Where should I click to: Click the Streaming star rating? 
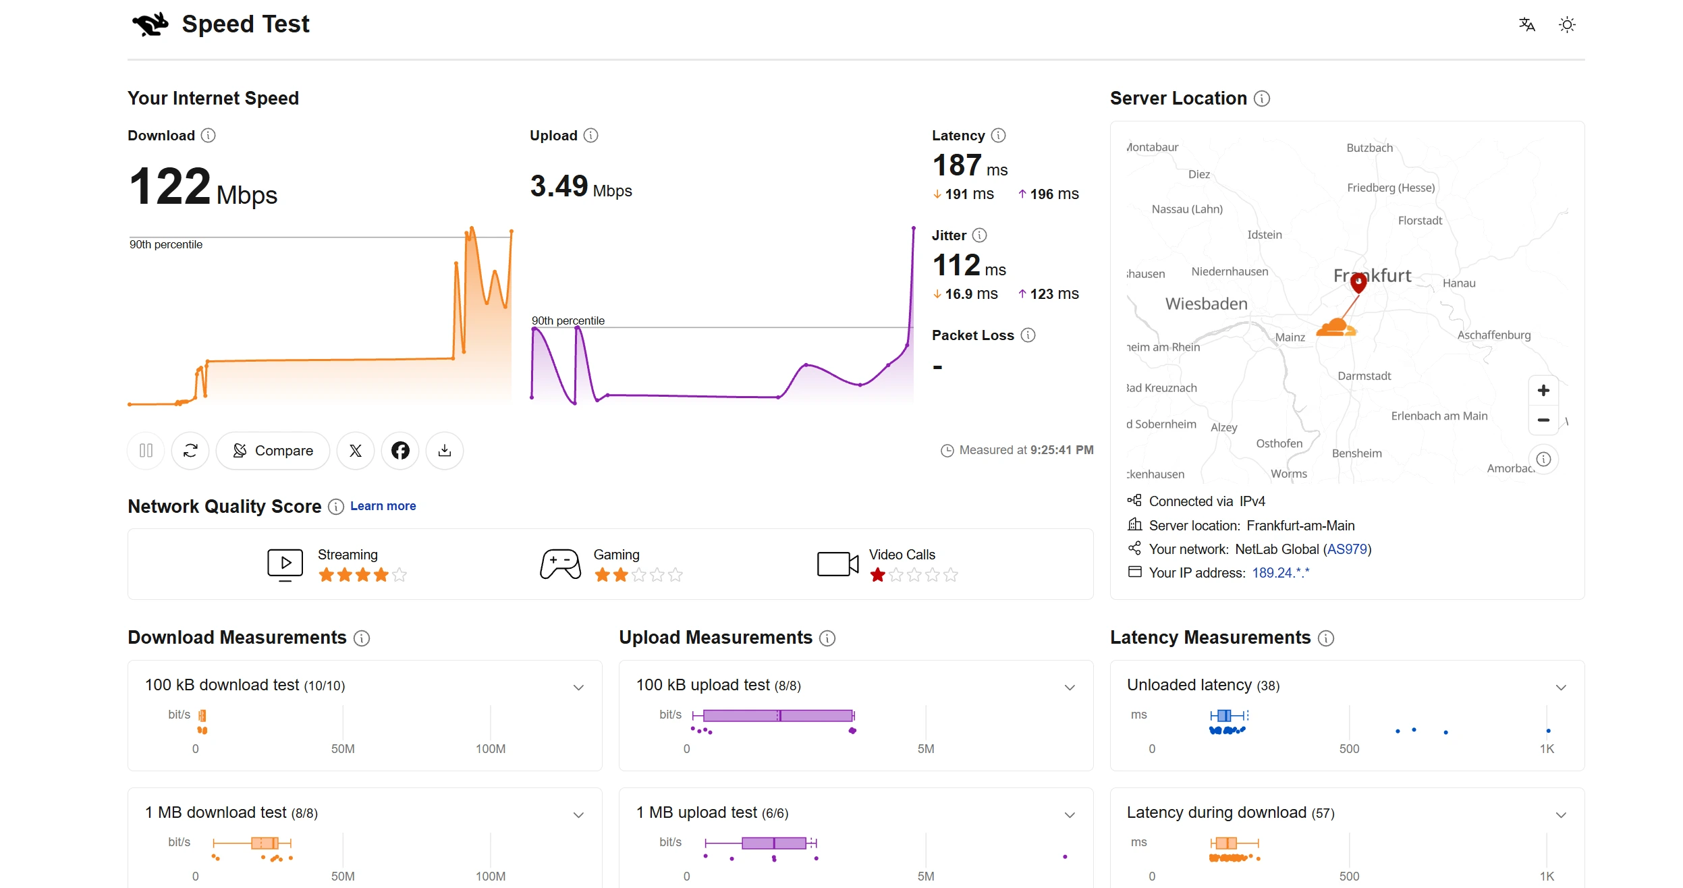click(363, 575)
